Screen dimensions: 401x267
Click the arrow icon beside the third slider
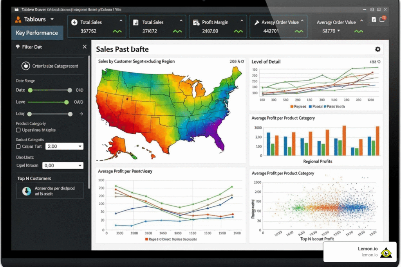tap(81, 114)
